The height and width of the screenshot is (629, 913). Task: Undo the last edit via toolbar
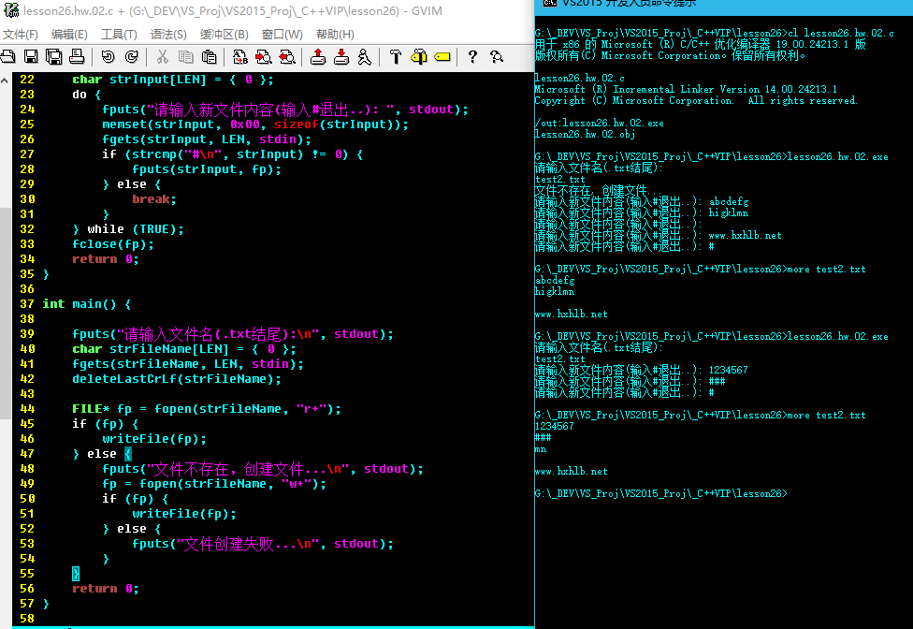point(107,57)
